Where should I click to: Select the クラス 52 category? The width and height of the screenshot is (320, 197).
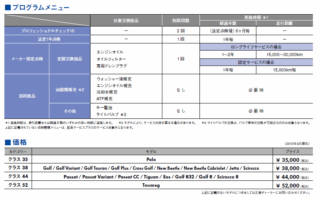pyautogui.click(x=18, y=185)
